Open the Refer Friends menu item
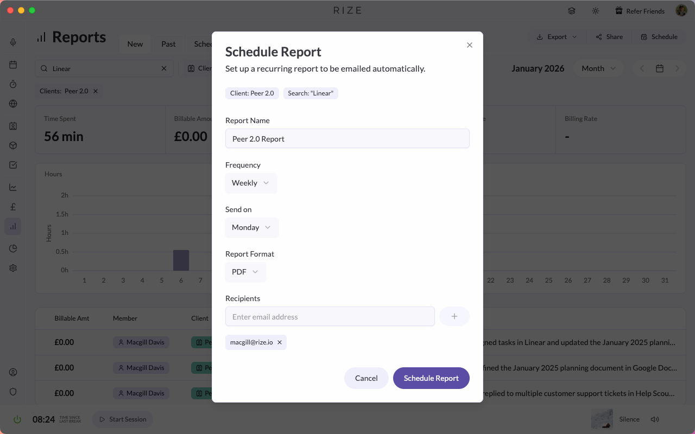This screenshot has height=434, width=695. (x=640, y=10)
